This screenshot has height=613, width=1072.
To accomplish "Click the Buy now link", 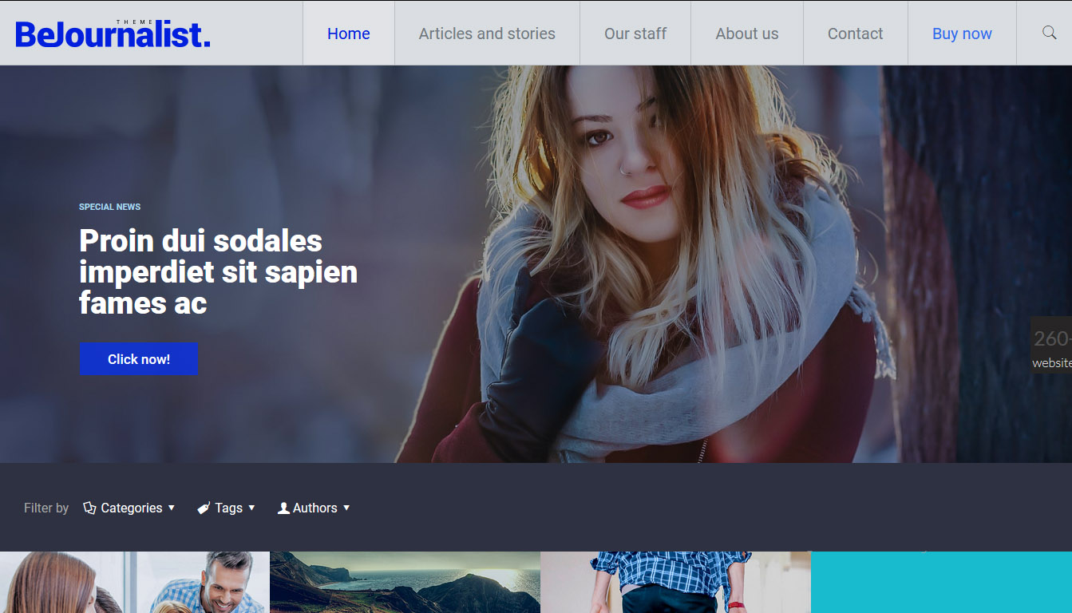I will click(962, 34).
